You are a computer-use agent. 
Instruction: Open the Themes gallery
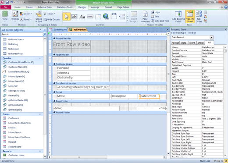(x=15, y=16)
